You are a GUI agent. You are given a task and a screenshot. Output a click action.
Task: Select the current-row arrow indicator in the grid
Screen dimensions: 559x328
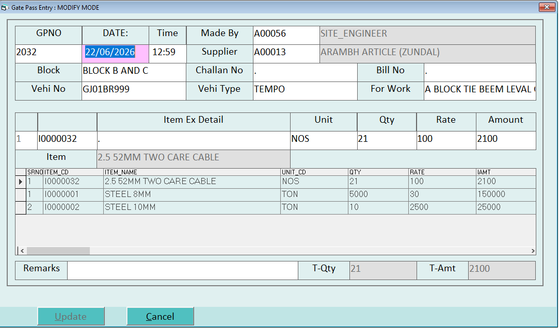(21, 182)
